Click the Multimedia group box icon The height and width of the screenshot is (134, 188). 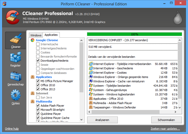click(x=33, y=102)
